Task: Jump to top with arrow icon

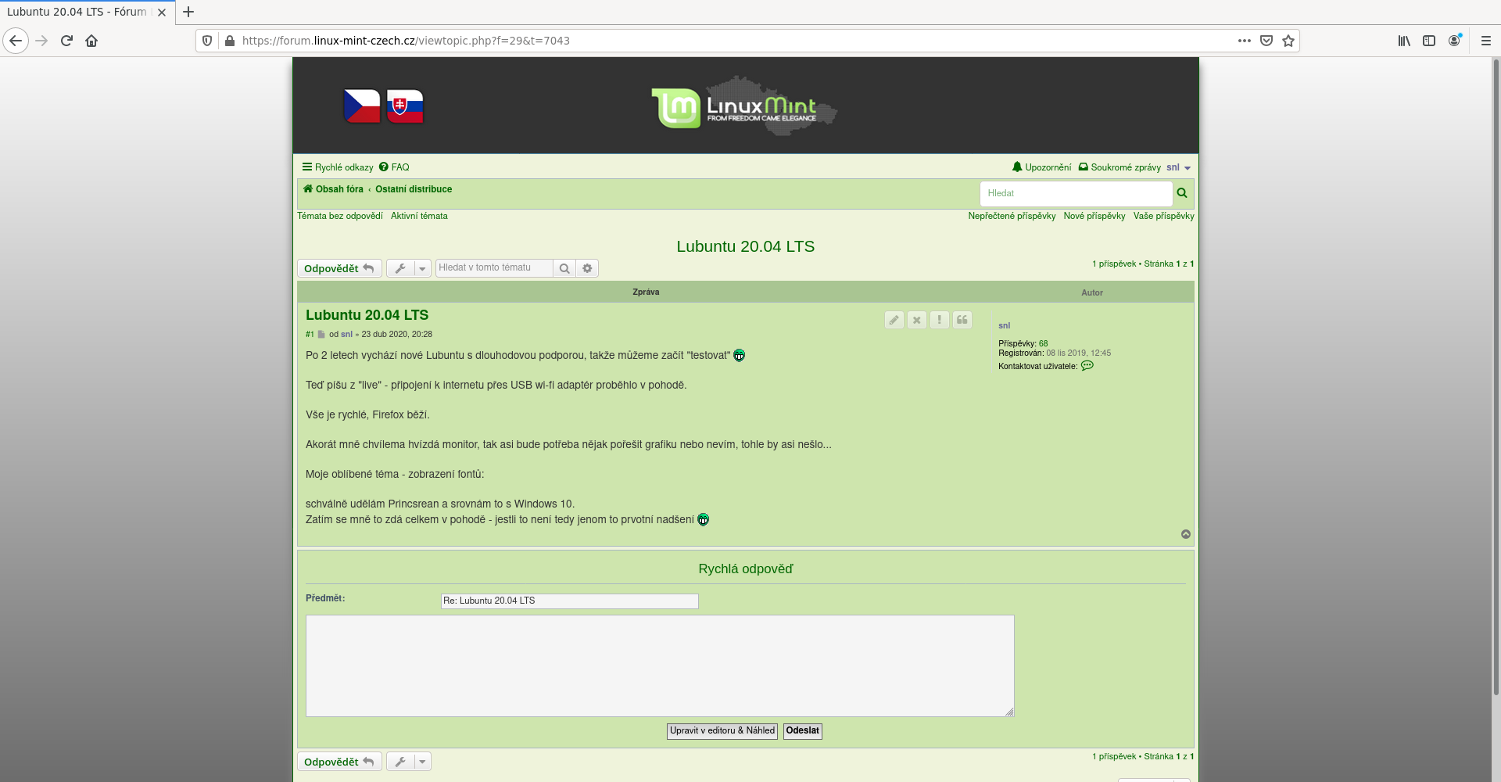Action: click(x=1186, y=534)
